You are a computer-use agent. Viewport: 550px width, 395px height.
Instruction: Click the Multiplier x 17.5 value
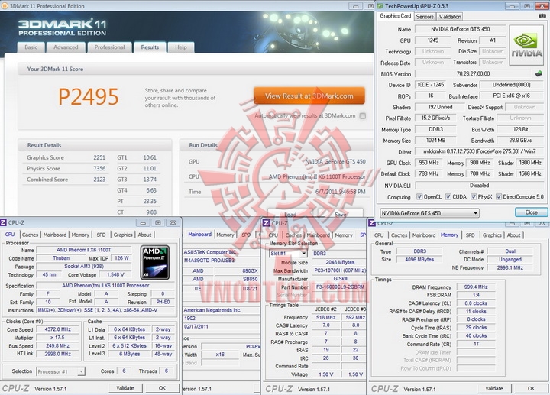pyautogui.click(x=58, y=338)
